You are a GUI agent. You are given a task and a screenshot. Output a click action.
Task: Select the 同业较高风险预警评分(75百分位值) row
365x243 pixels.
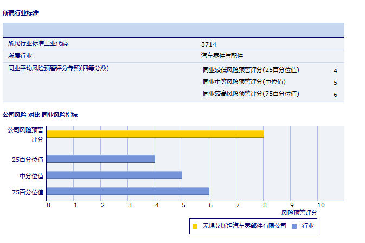(251, 94)
